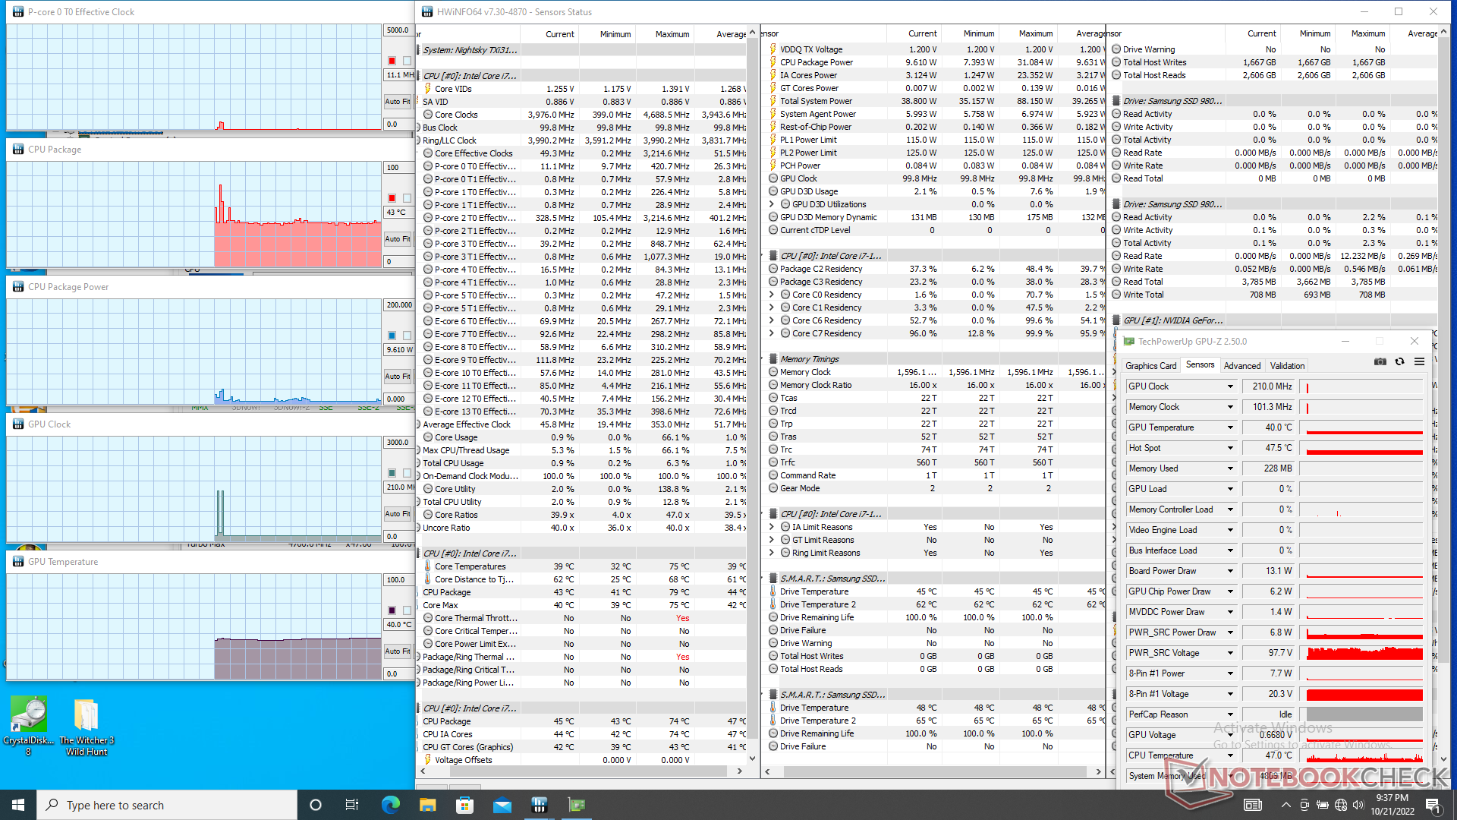Open Microsoft Edge from the taskbar
Screen dimensions: 1457x820
point(391,805)
